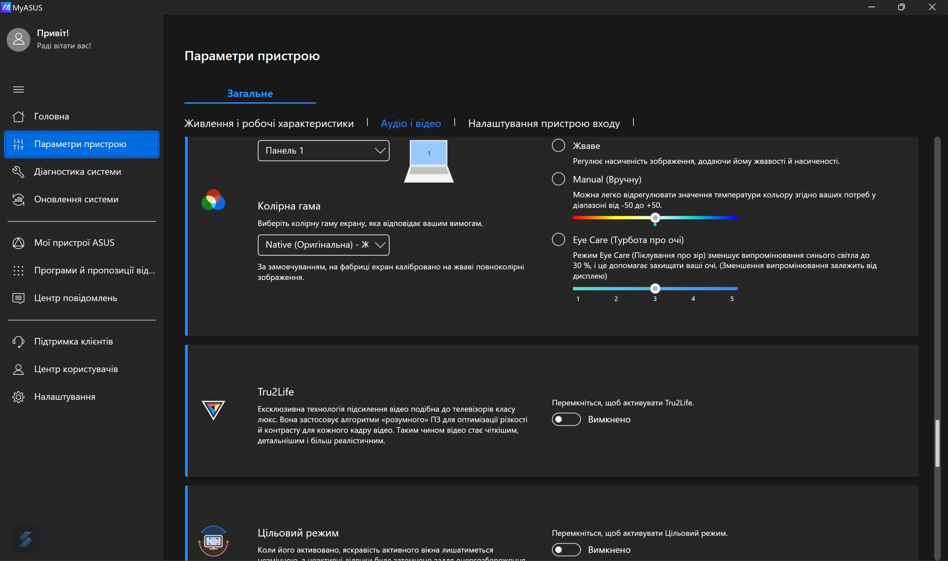Open Підтримка клієнтів headset icon
Screen dimensions: 948x561
(x=18, y=341)
